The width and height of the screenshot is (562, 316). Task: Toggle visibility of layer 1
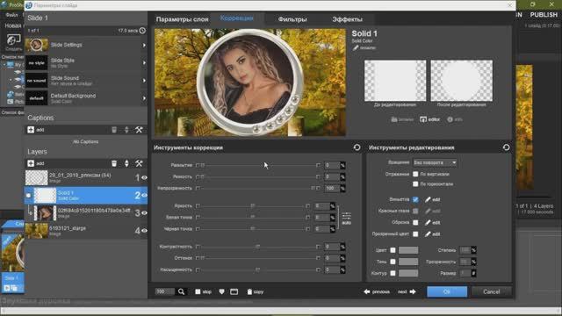click(x=144, y=177)
